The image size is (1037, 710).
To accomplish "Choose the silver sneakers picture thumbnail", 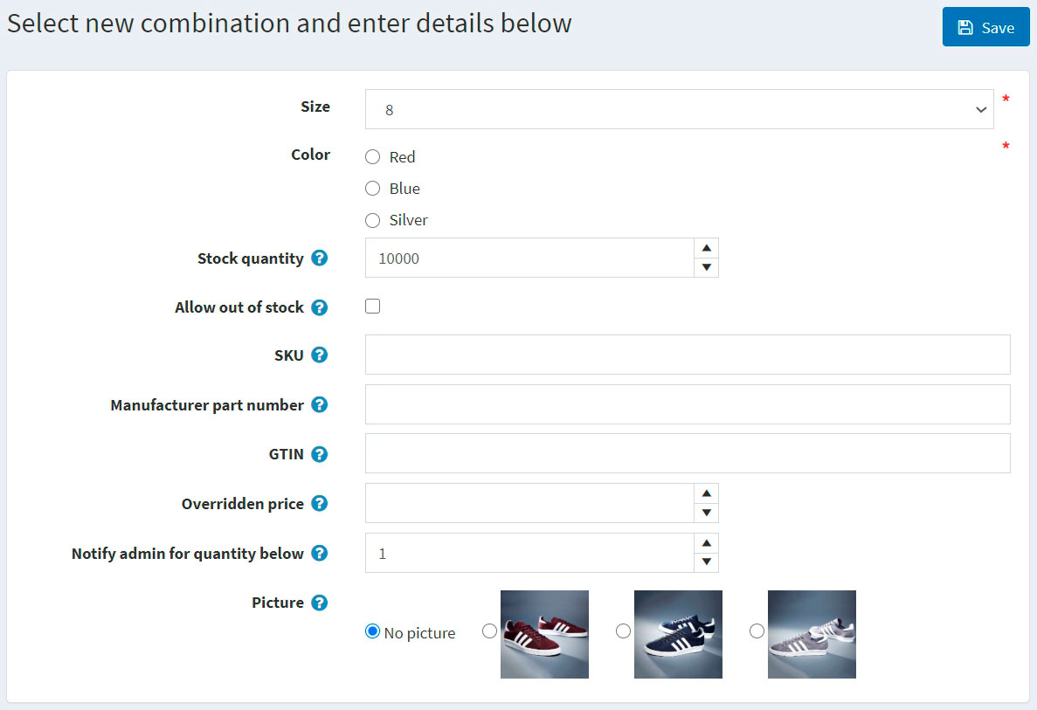I will tap(811, 634).
